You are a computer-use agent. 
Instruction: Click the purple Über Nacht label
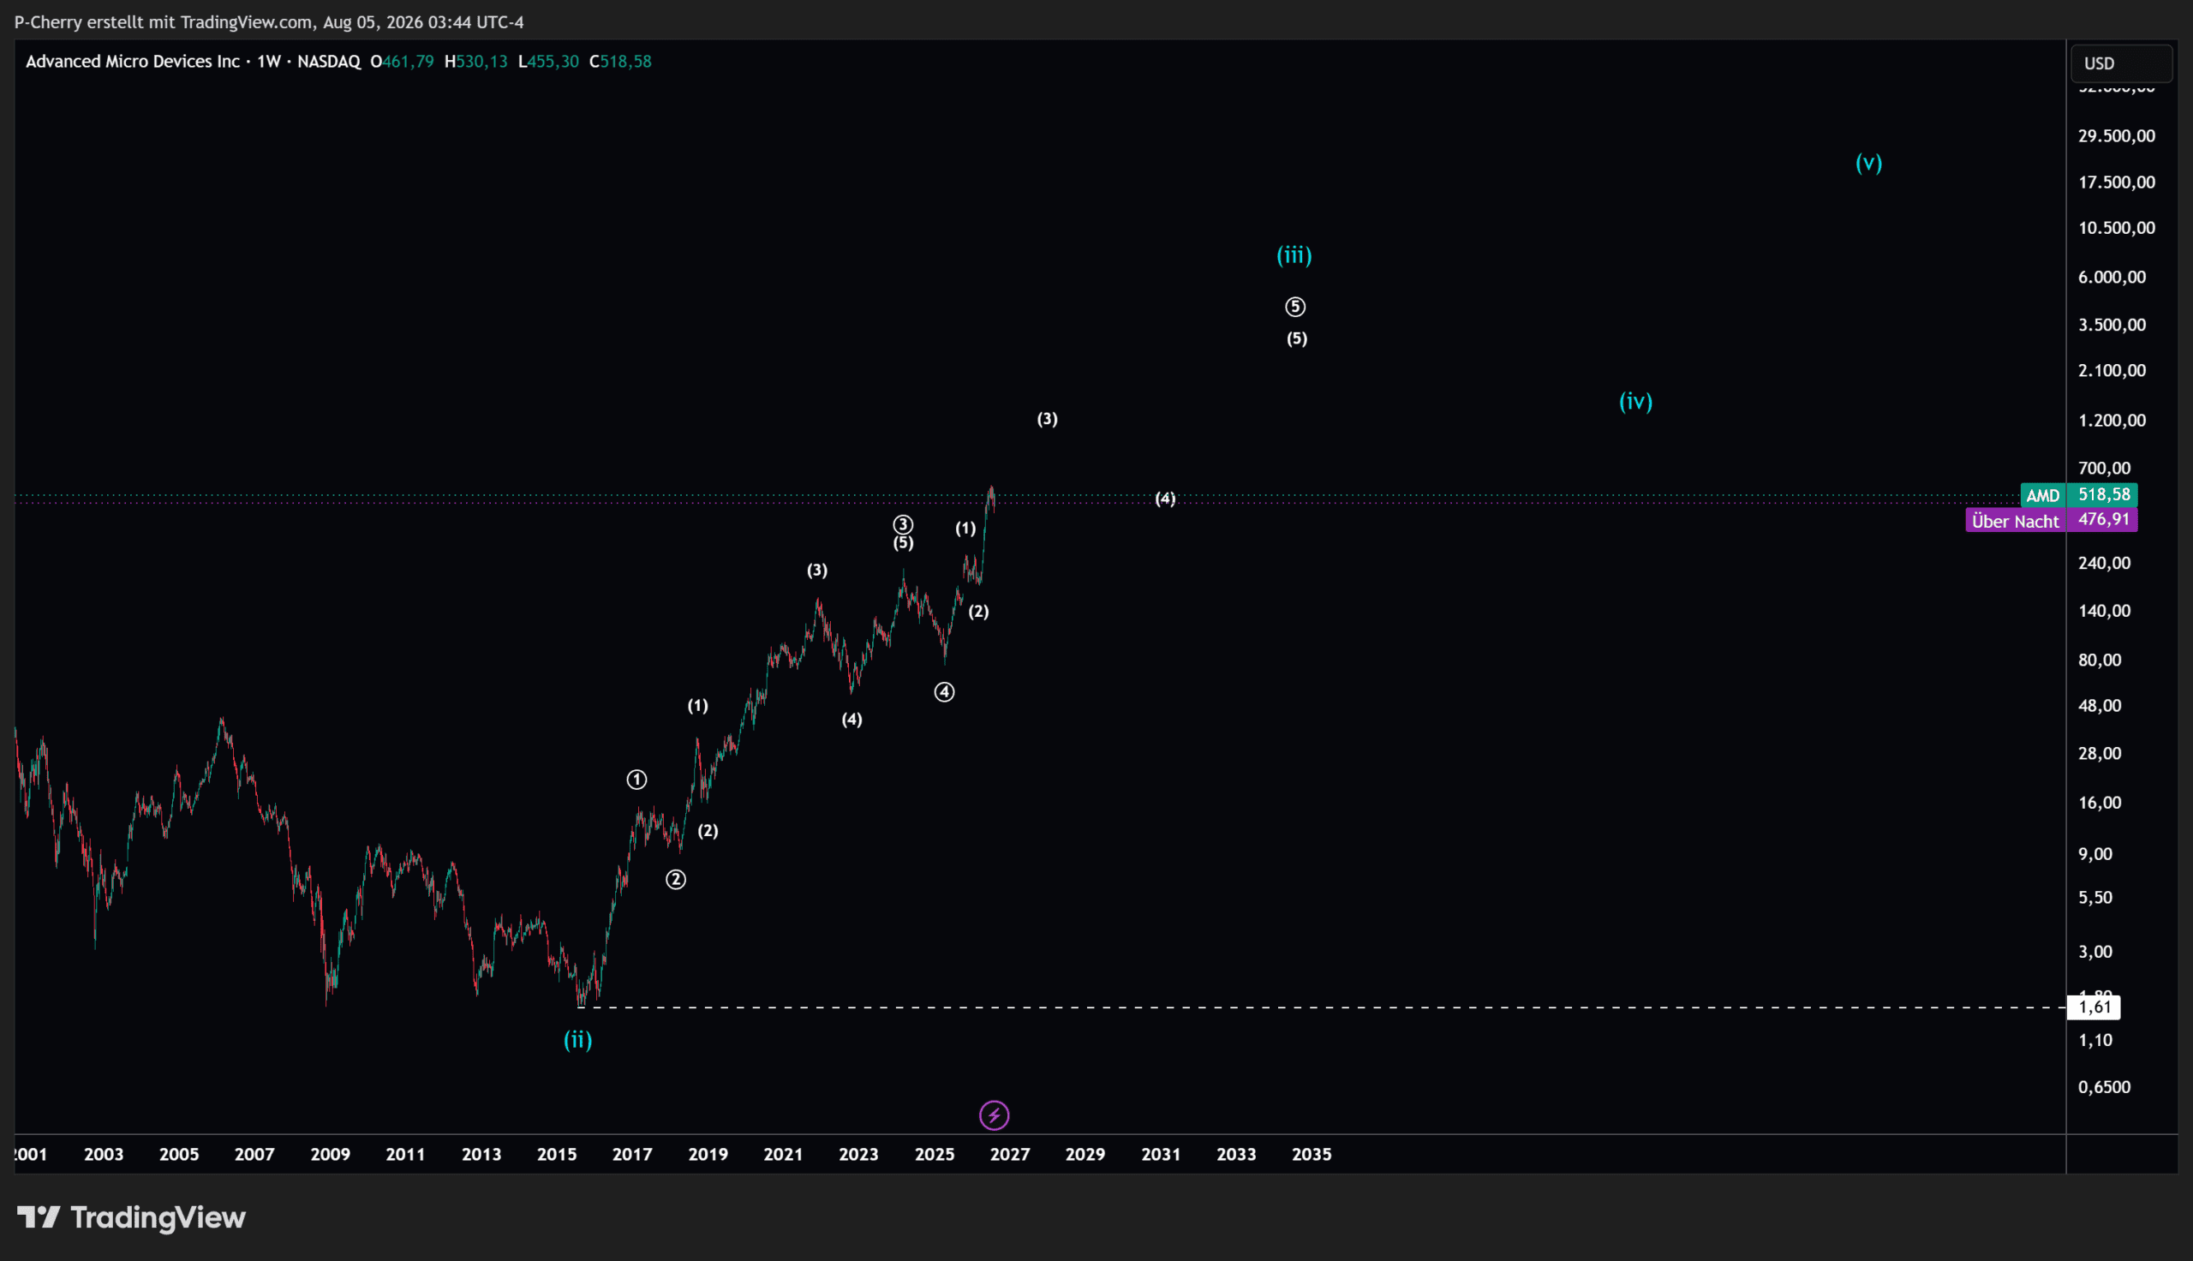pyautogui.click(x=2016, y=521)
